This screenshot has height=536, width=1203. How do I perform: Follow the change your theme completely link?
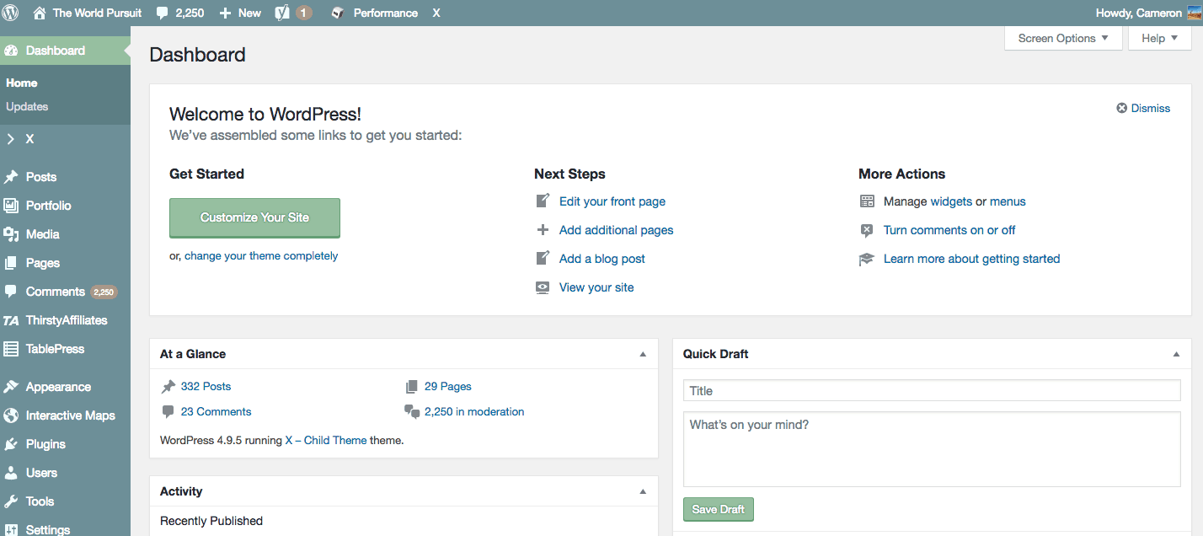click(x=261, y=256)
